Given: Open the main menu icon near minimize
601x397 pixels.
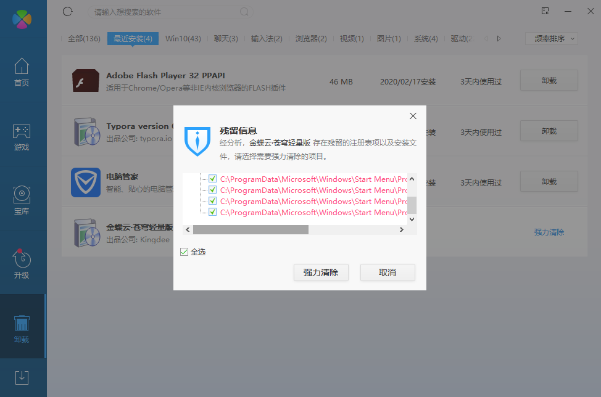Looking at the screenshot, I should point(545,11).
